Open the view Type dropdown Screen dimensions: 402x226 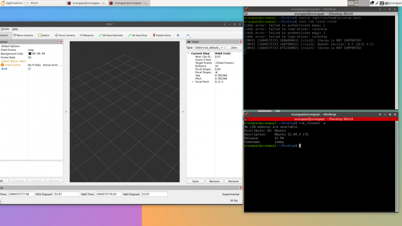coord(208,47)
